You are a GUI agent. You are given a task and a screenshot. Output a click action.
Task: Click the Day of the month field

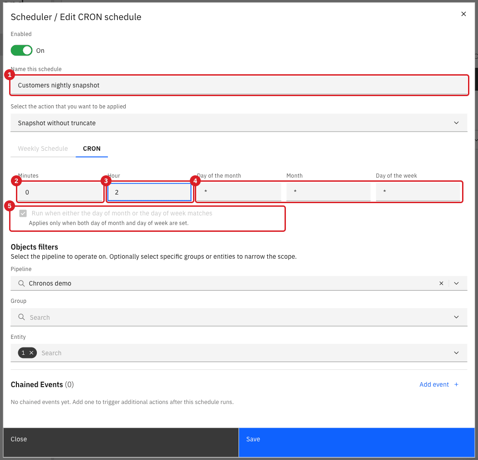239,192
